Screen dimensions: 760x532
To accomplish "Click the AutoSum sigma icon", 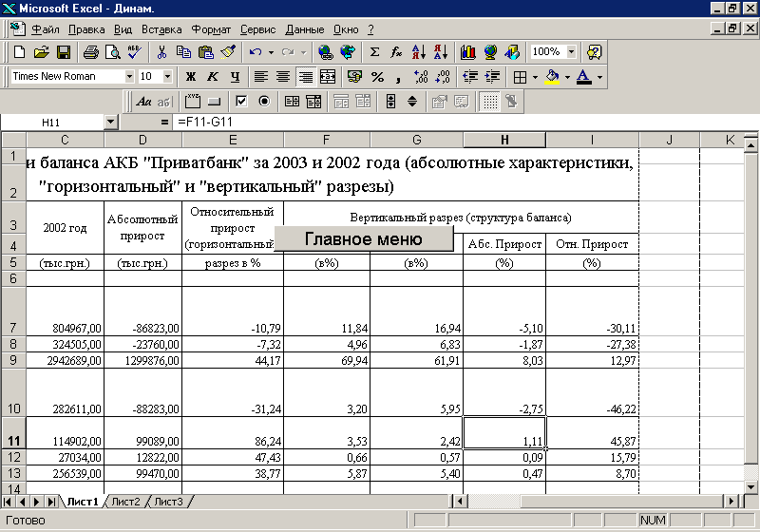I will pos(374,52).
